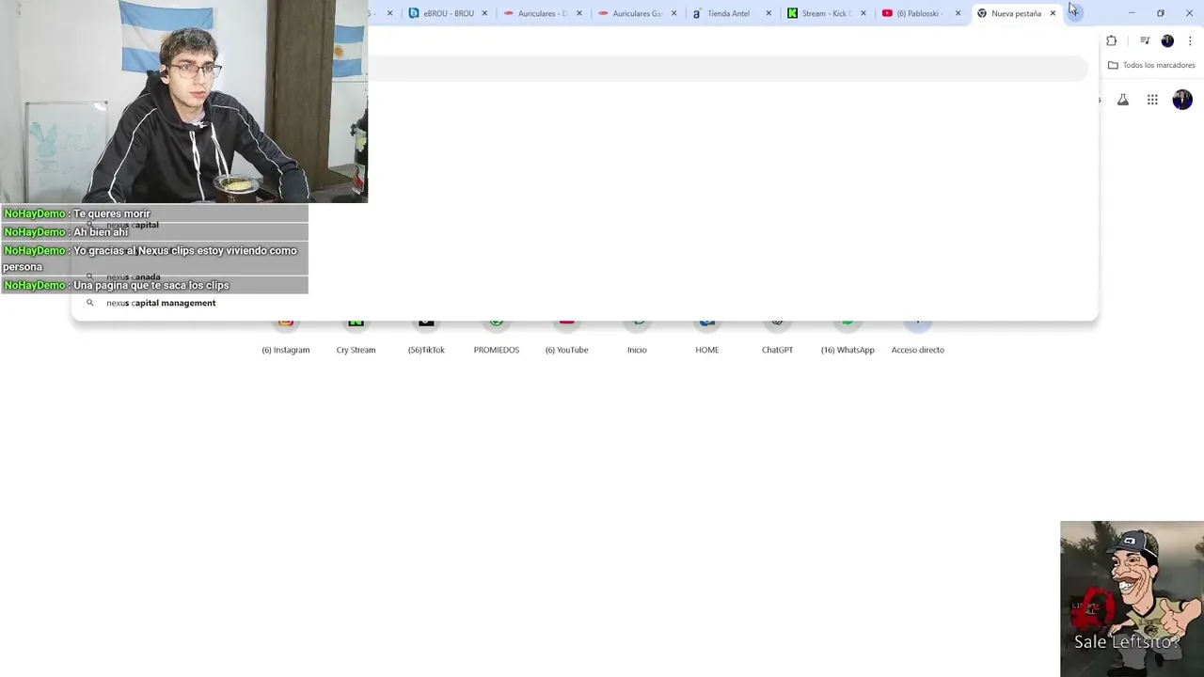Open the (6) YouTube shortcut
This screenshot has height=677, width=1204.
566,335
